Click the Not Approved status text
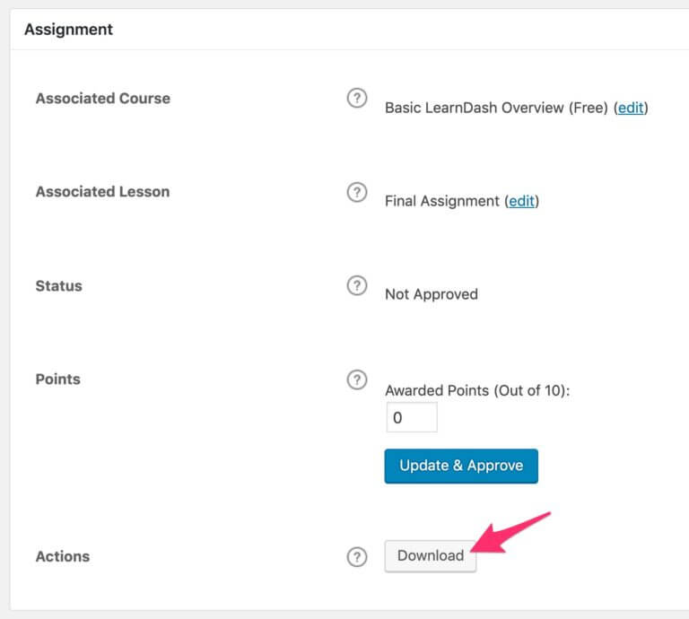Viewport: 689px width, 619px height. (431, 294)
